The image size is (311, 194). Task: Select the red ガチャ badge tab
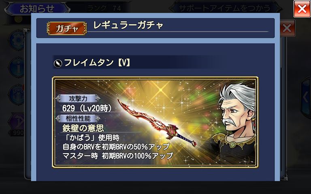pos(67,29)
